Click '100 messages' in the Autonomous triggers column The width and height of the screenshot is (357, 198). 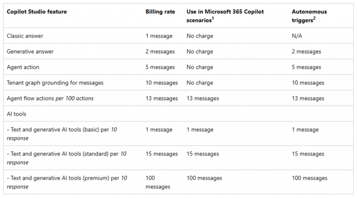(x=310, y=178)
